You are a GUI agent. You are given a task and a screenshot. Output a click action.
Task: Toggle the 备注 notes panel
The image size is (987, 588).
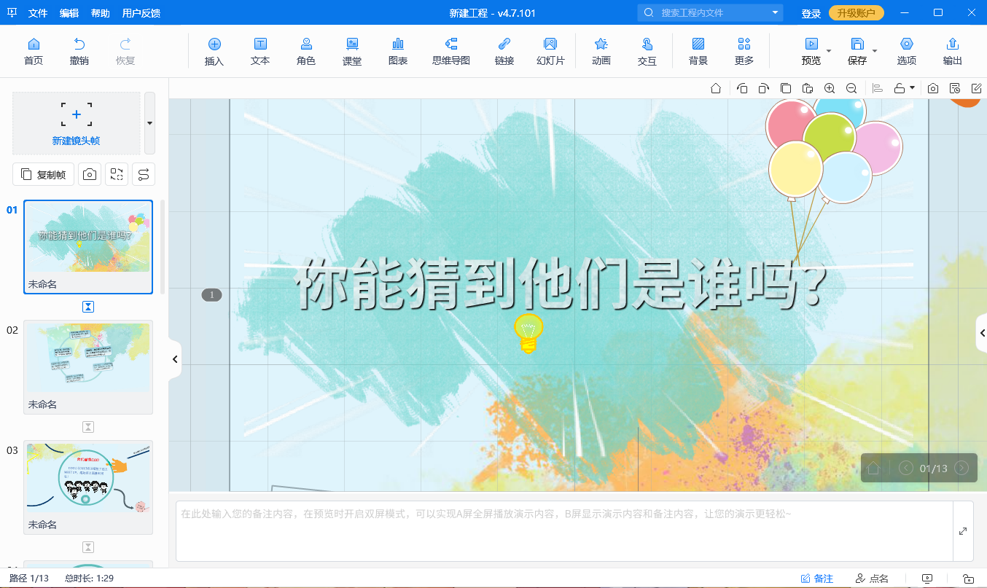pos(816,579)
